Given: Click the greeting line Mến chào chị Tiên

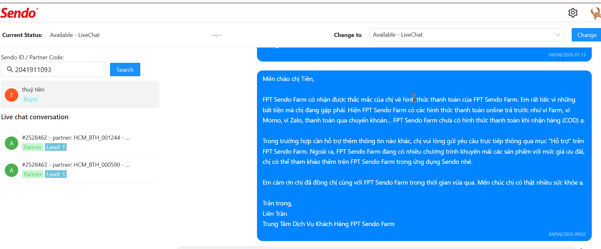Looking at the screenshot, I should tap(288, 79).
